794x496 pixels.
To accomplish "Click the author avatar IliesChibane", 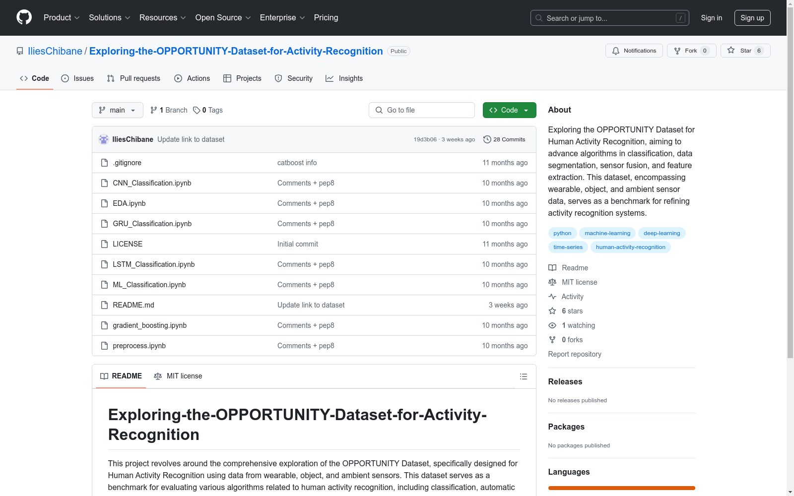I will point(104,139).
